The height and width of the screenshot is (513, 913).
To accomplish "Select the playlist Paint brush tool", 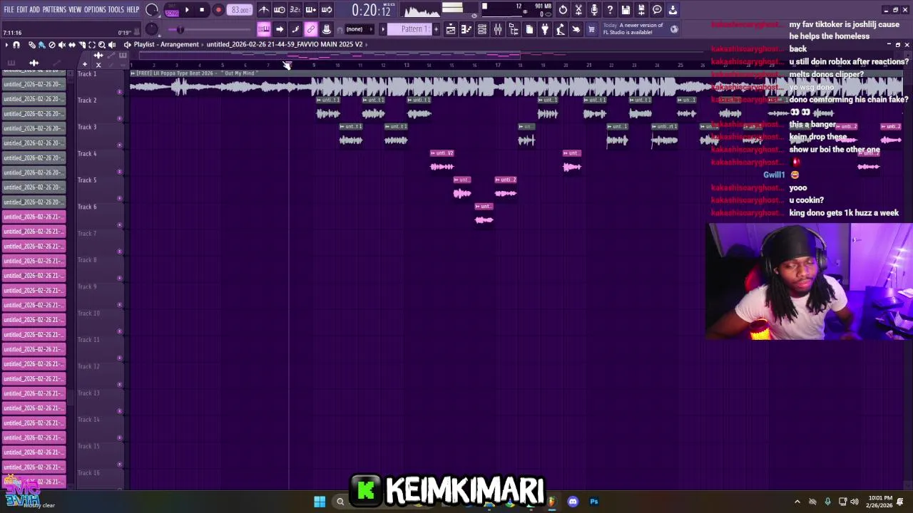I will pos(41,45).
